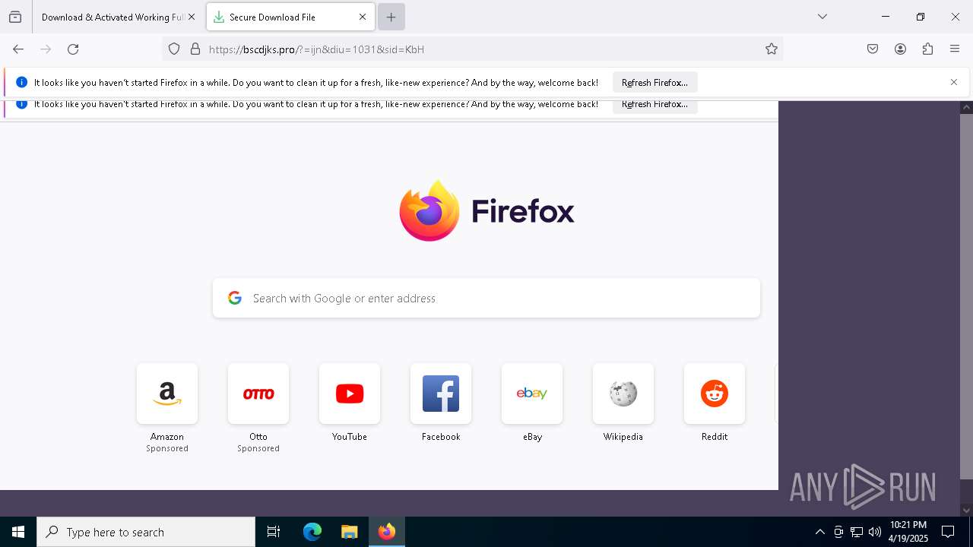Click the taskbar search box
This screenshot has width=973, height=547.
146,532
